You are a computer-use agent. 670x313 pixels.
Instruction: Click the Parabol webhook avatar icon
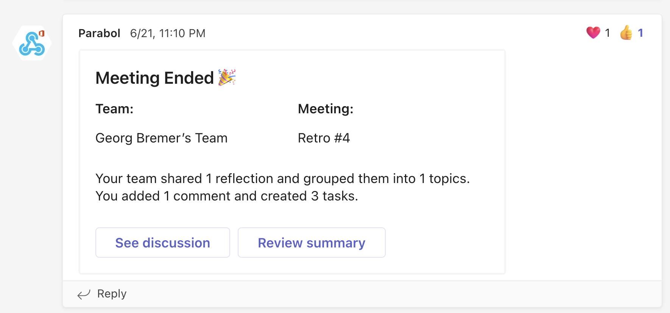pyautogui.click(x=32, y=44)
